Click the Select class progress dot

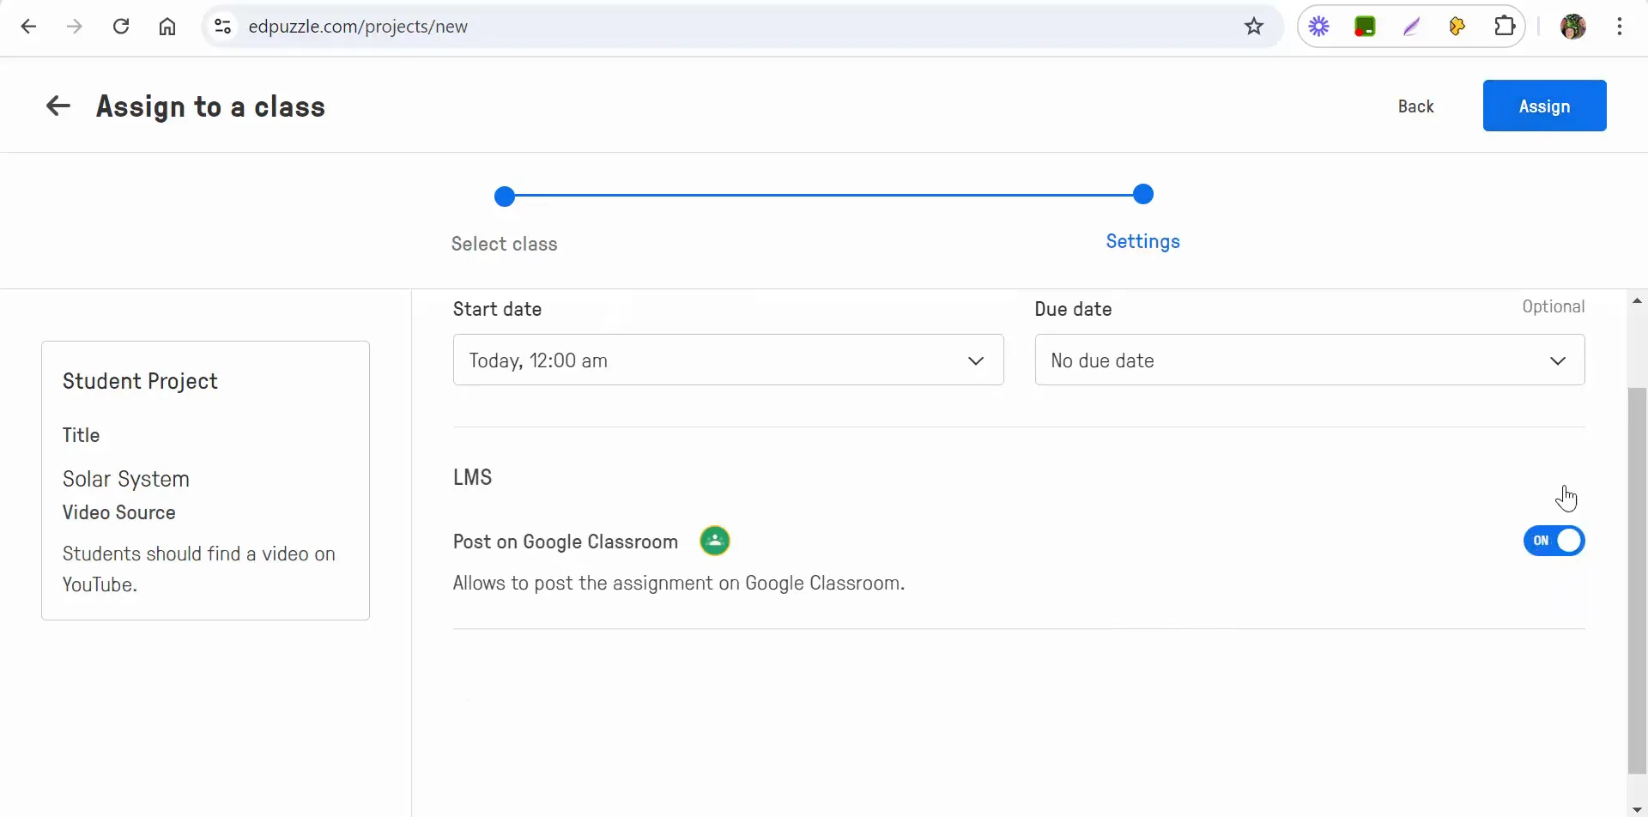click(x=505, y=197)
